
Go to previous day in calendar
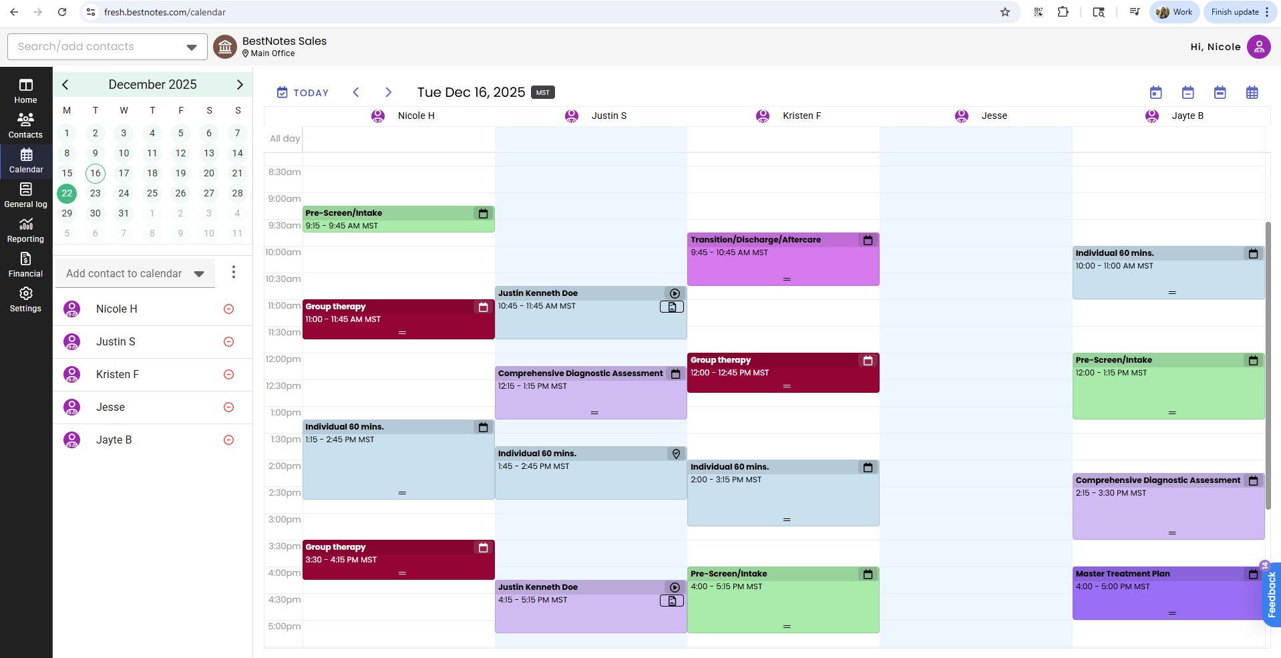(356, 92)
